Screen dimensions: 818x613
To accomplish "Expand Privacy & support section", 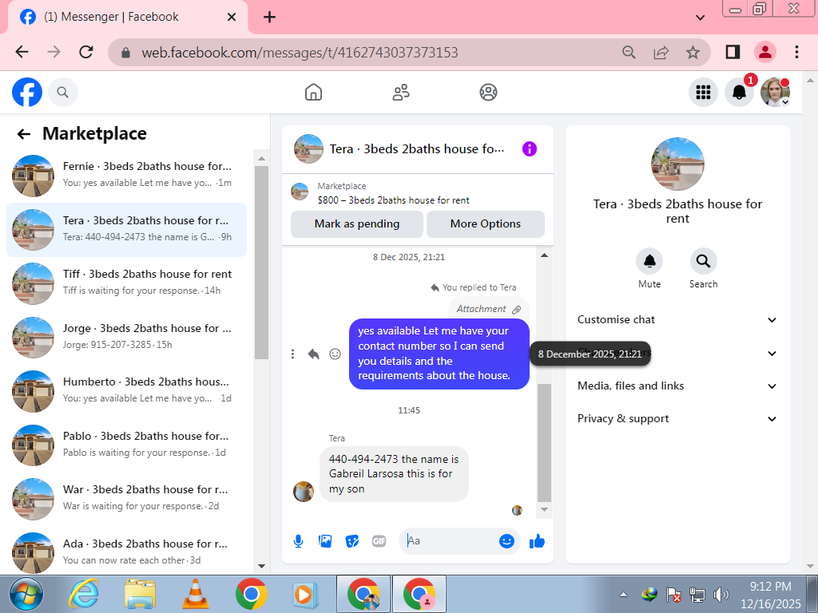I will point(677,419).
